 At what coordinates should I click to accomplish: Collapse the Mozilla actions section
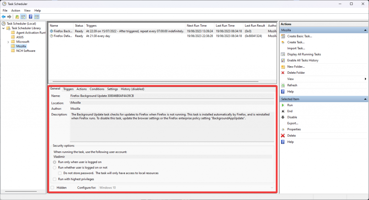(365, 30)
